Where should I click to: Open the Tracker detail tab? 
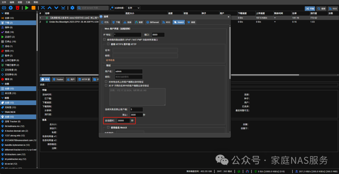(x=58, y=79)
